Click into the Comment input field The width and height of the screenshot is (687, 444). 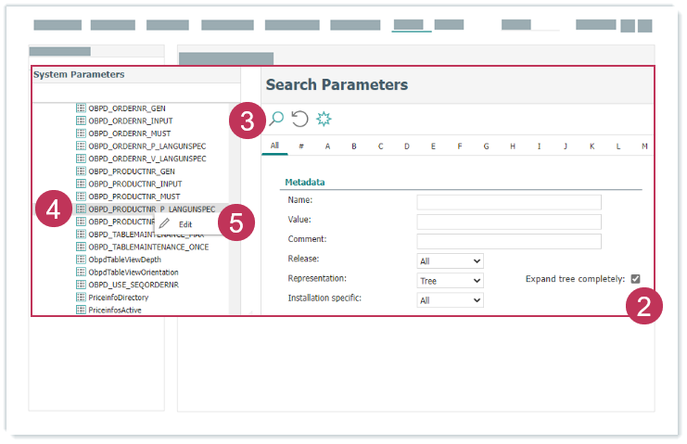508,241
